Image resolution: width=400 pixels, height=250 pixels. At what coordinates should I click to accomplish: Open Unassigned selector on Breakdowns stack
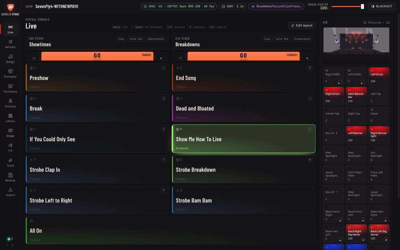(302, 39)
